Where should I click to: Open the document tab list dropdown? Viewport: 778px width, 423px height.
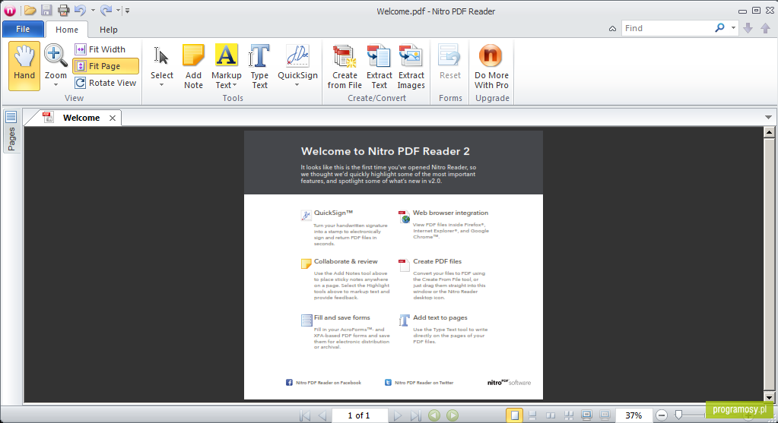pyautogui.click(x=768, y=118)
